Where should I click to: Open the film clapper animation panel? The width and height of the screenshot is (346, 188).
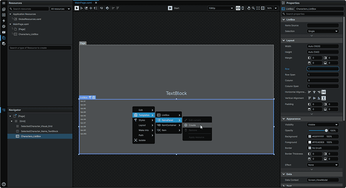click(x=4, y=32)
